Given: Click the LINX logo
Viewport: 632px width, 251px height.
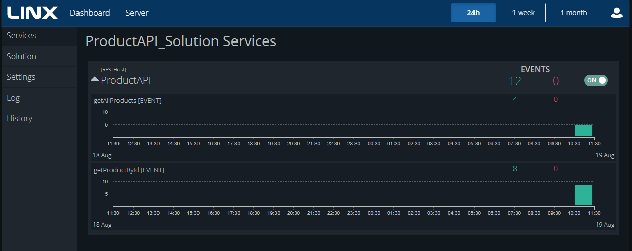Looking at the screenshot, I should pos(32,13).
